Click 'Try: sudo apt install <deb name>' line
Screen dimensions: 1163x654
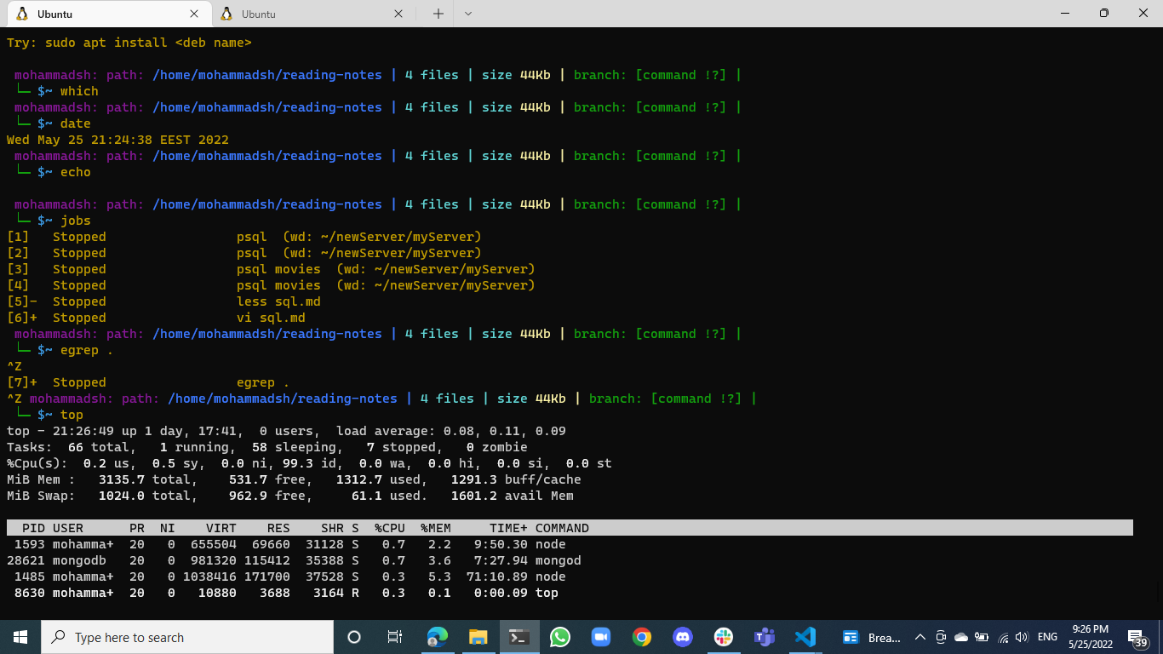point(129,43)
